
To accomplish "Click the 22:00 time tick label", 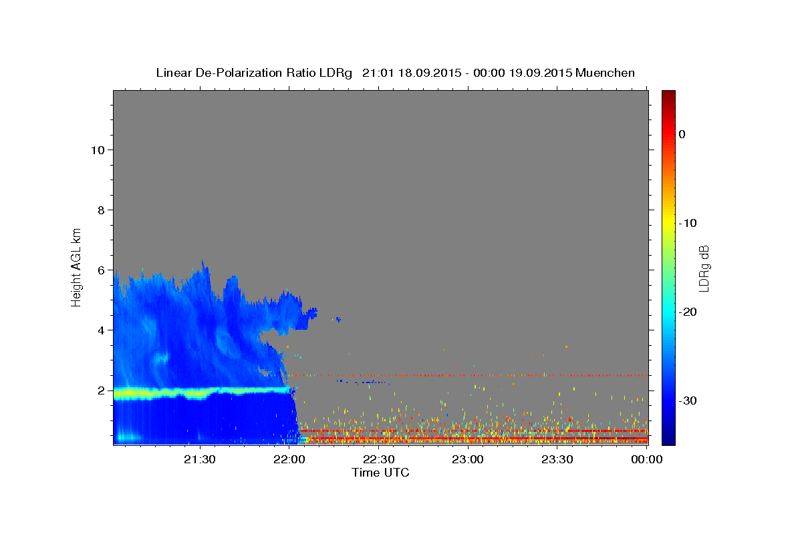I will [290, 459].
